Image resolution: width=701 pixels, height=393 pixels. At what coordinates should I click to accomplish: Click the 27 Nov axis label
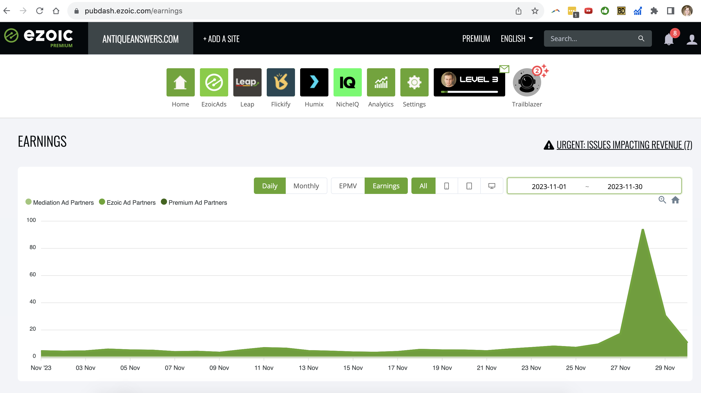coord(620,368)
